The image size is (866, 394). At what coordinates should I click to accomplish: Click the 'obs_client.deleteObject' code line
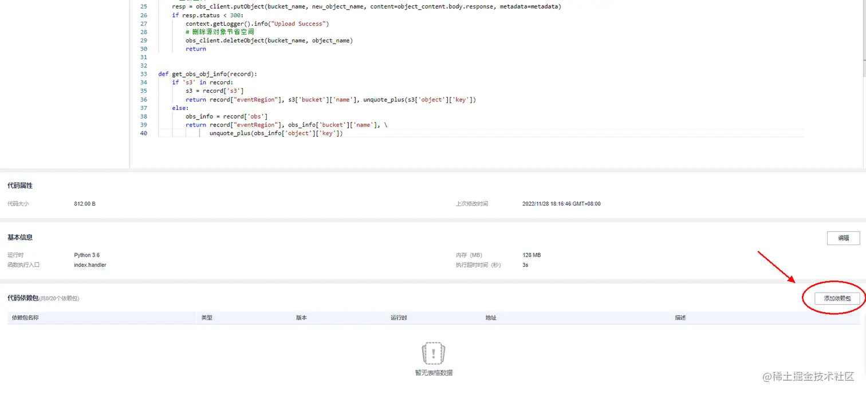point(269,41)
